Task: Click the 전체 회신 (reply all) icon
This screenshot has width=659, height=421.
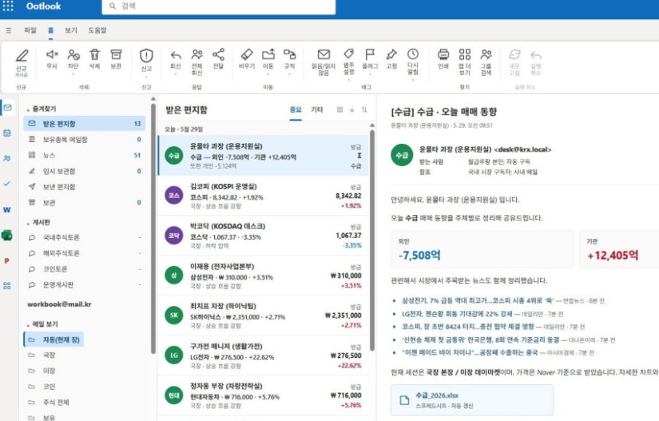Action: click(197, 54)
